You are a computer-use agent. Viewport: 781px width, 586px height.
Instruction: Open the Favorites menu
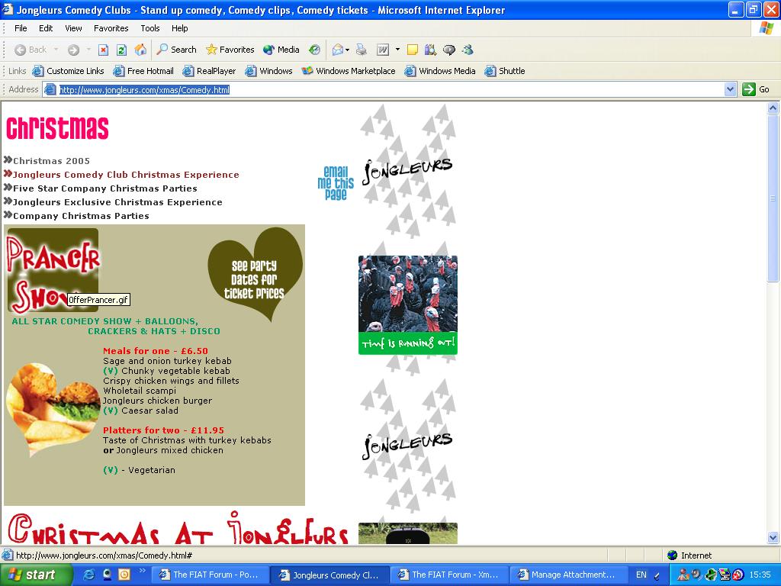coord(111,28)
